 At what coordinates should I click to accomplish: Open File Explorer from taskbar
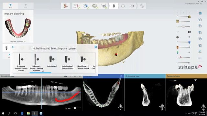tap(28, 113)
